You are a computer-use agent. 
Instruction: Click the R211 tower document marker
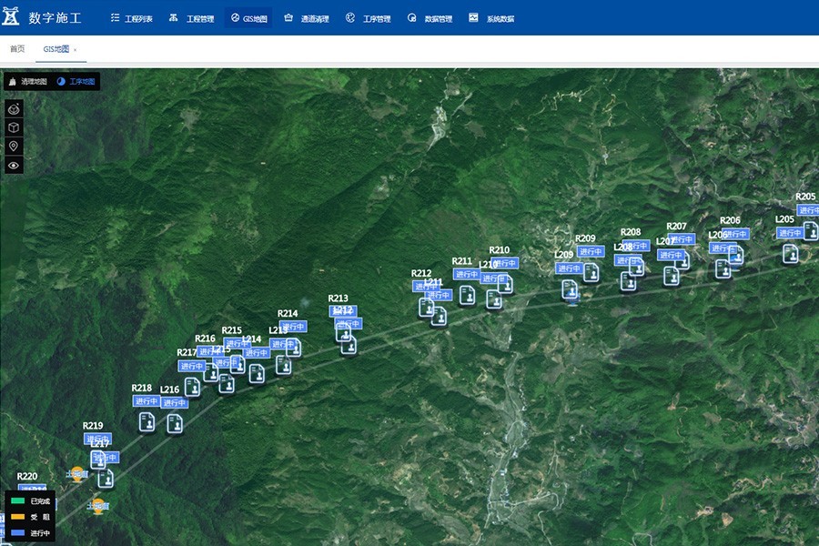pos(467,294)
